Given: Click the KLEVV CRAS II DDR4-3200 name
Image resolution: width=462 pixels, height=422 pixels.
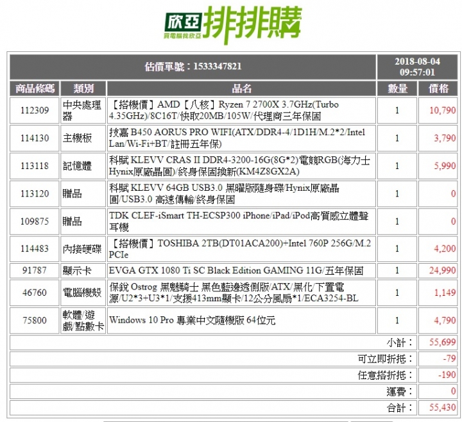Looking at the screenshot, I should point(239,166).
